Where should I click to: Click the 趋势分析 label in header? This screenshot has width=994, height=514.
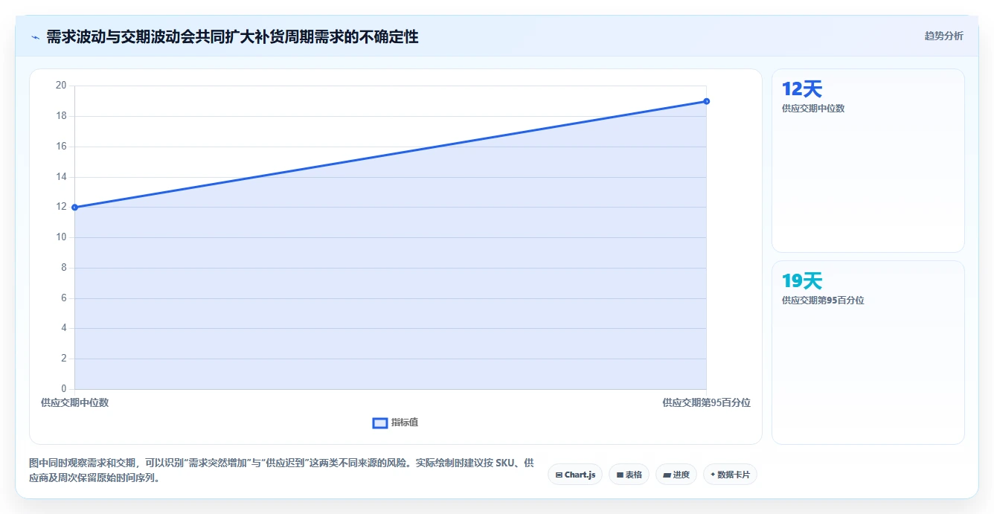pyautogui.click(x=943, y=36)
